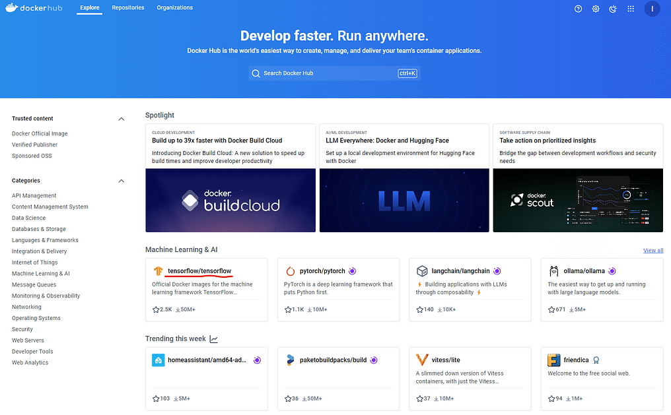Collapse the Categories section

click(121, 181)
